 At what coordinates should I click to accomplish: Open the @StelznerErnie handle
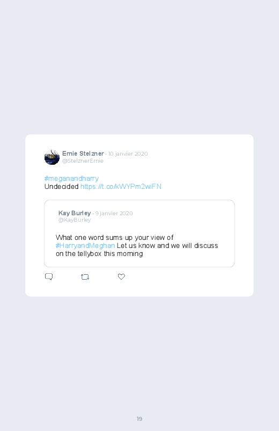(x=83, y=161)
